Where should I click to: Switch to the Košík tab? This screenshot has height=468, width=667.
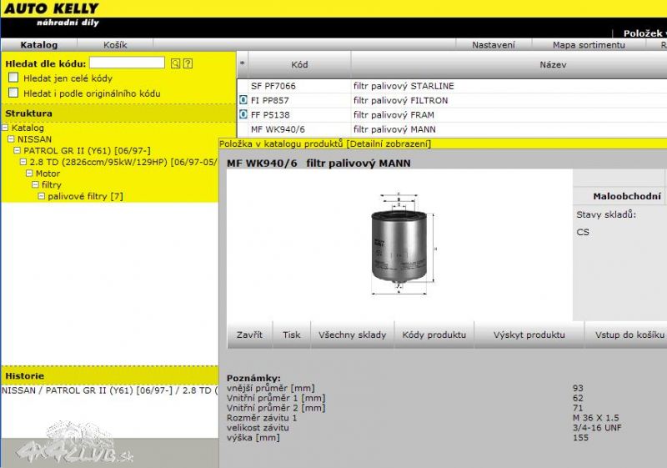(115, 45)
